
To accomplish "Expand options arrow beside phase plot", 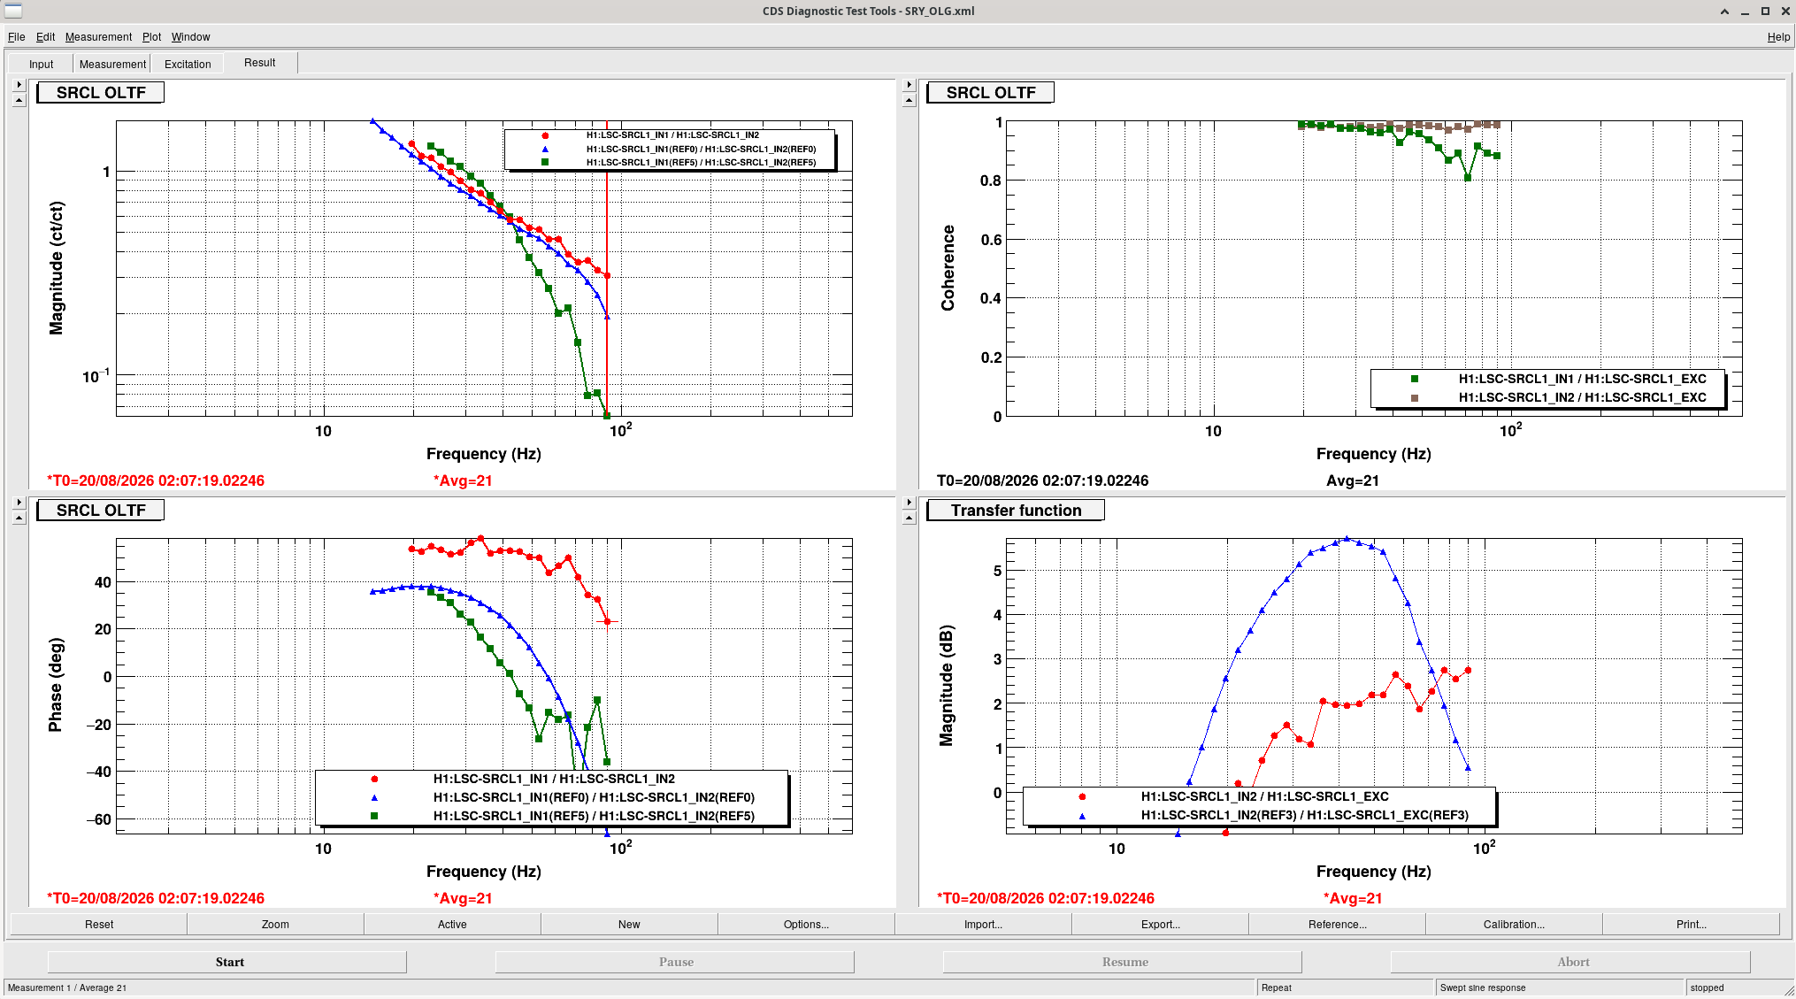I will pos(19,503).
